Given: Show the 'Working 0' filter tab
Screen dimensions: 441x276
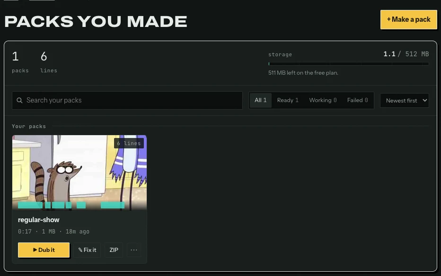Looking at the screenshot, I should pyautogui.click(x=323, y=100).
